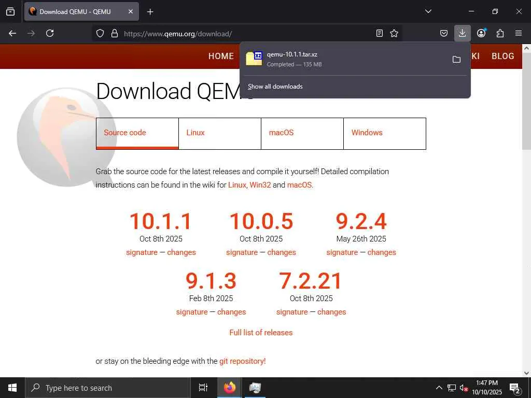Open the list all tabs dropdown chevron
Viewport: 531px width, 398px height.
tap(428, 11)
